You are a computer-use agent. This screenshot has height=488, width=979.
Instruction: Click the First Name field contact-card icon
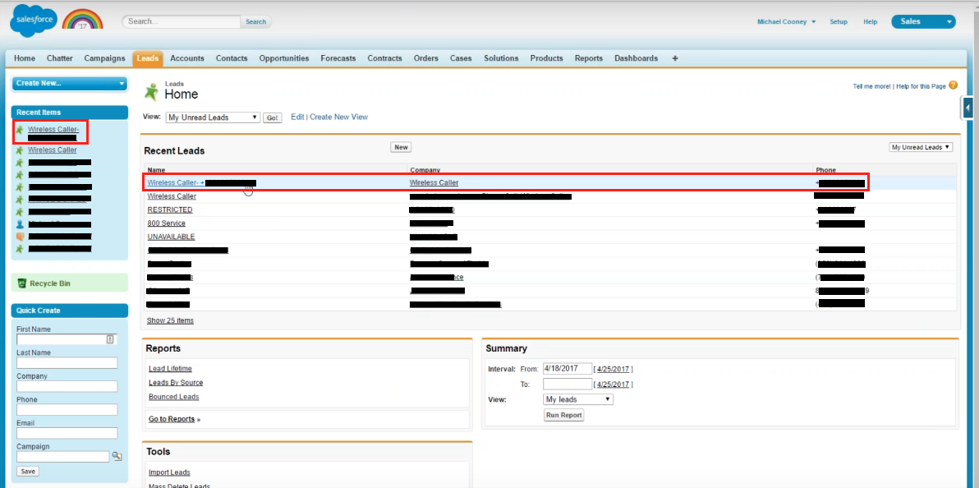(109, 339)
